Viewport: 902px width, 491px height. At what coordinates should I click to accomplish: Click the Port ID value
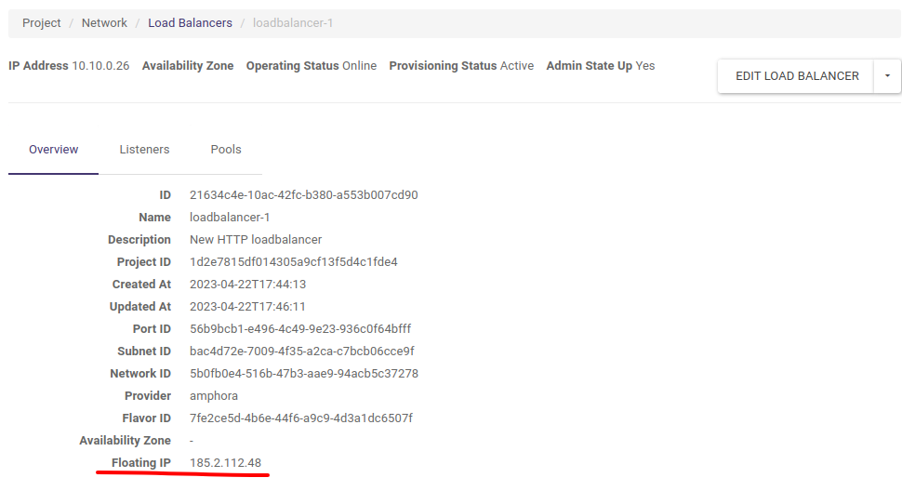(299, 329)
